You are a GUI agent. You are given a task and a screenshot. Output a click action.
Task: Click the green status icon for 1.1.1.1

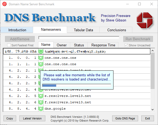pos(41,64)
